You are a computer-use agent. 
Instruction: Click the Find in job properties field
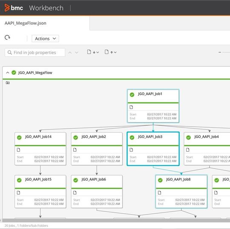point(35,52)
